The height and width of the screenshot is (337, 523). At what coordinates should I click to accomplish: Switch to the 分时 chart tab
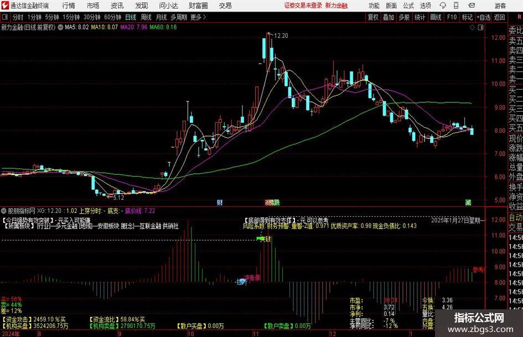[18, 17]
